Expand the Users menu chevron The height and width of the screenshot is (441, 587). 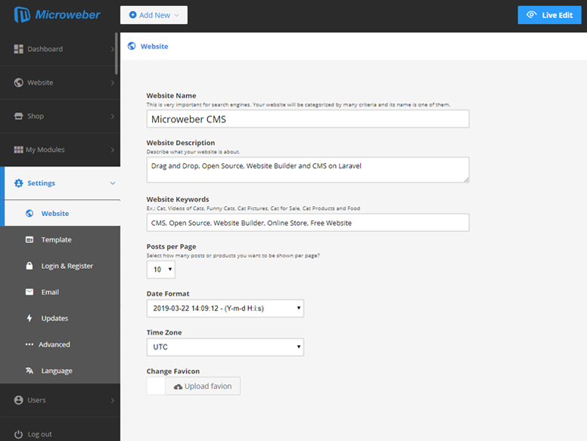113,400
